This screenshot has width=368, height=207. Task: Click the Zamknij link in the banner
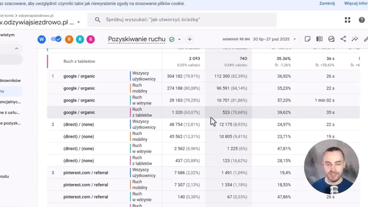coord(327,3)
